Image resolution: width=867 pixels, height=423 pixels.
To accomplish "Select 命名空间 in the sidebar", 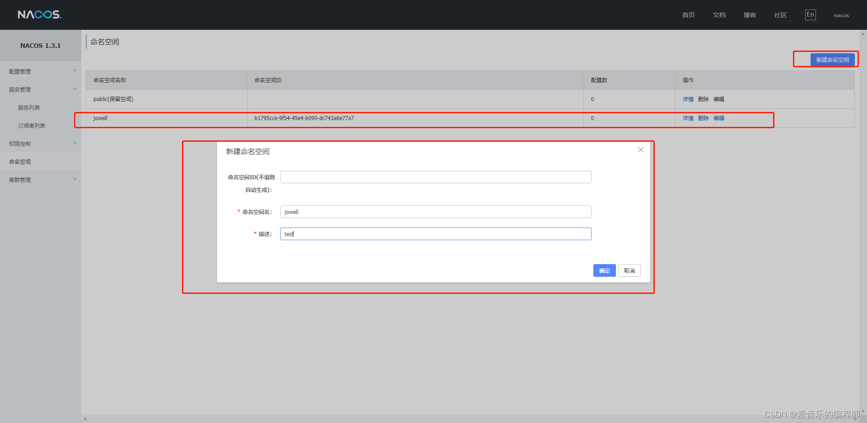I will coord(20,162).
